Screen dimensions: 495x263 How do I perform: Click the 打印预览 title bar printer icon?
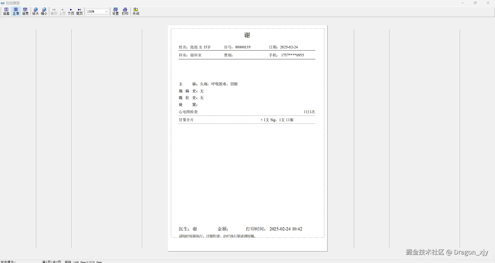pyautogui.click(x=3, y=3)
